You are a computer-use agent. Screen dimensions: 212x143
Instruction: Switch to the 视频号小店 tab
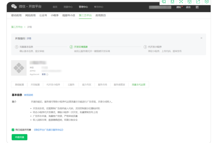[x=69, y=15]
